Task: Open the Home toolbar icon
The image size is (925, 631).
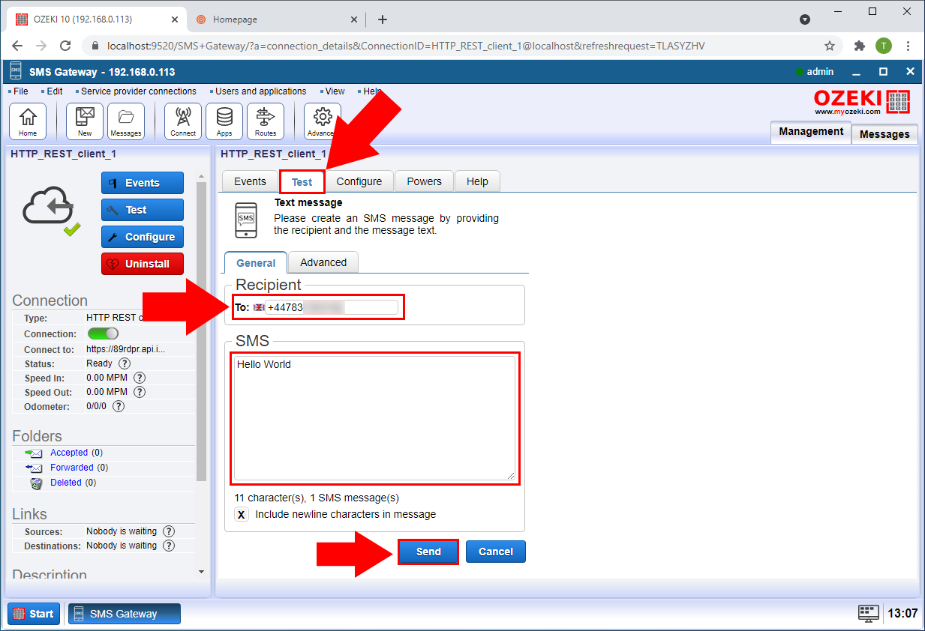Action: coord(28,121)
